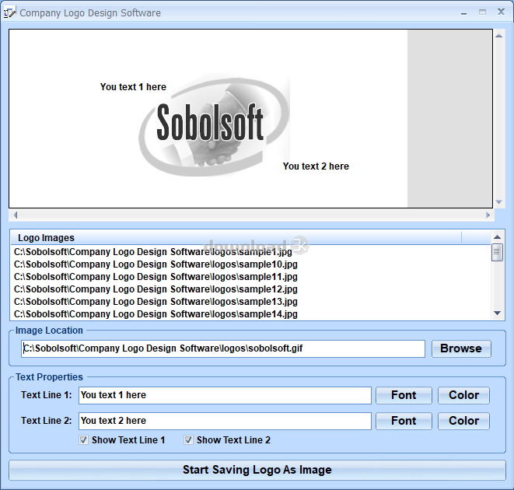514x490 pixels.
Task: Click the Text Line 2 input field
Action: [225, 421]
